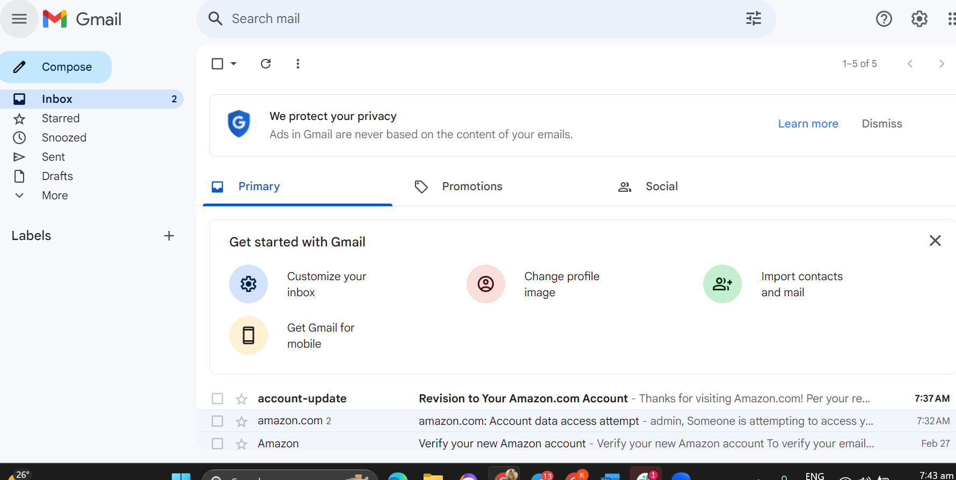Select the amazon.com email checkbox
956x480 pixels.
[x=217, y=421]
